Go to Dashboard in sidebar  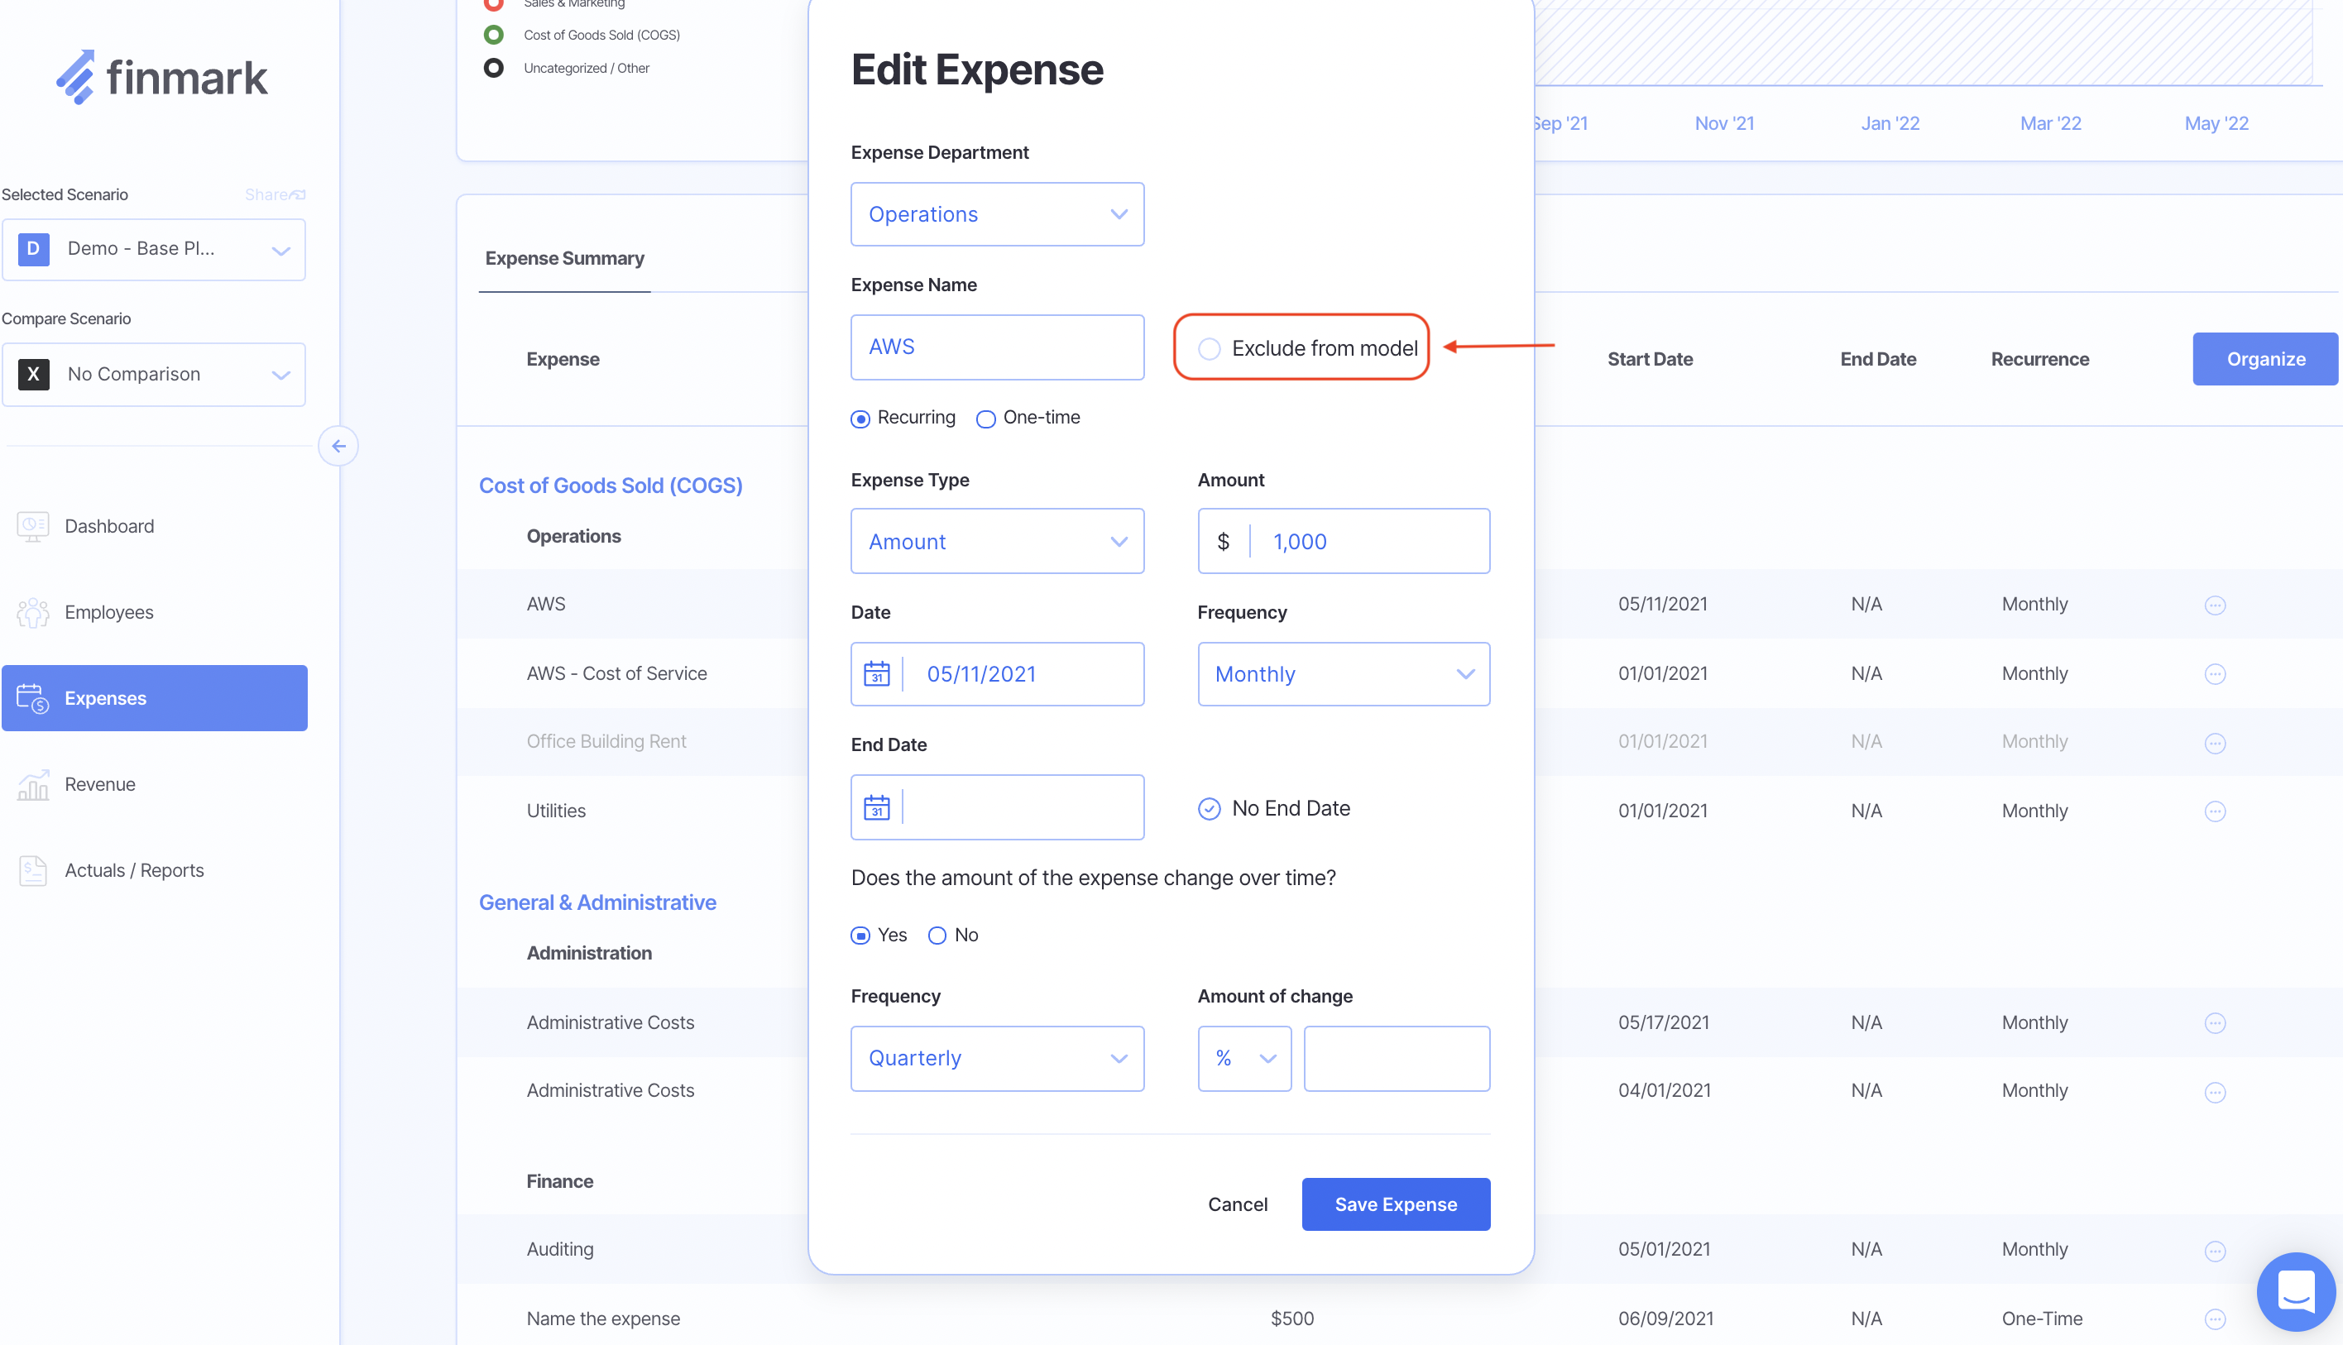point(109,527)
